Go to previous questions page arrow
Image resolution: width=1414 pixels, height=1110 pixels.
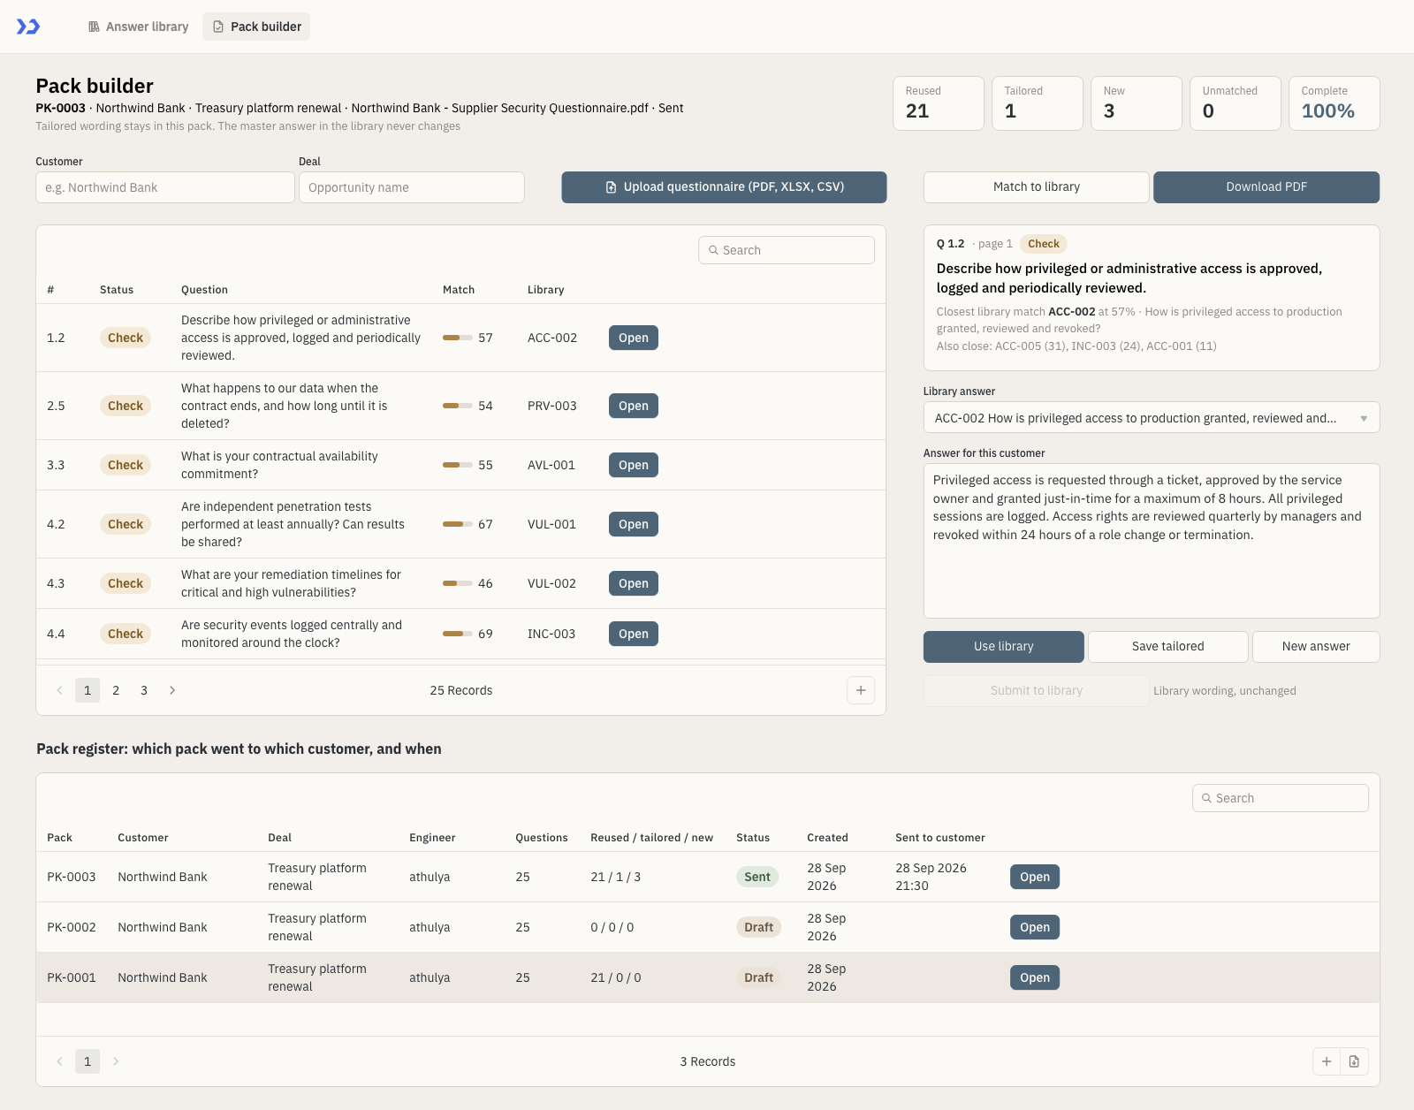point(59,690)
